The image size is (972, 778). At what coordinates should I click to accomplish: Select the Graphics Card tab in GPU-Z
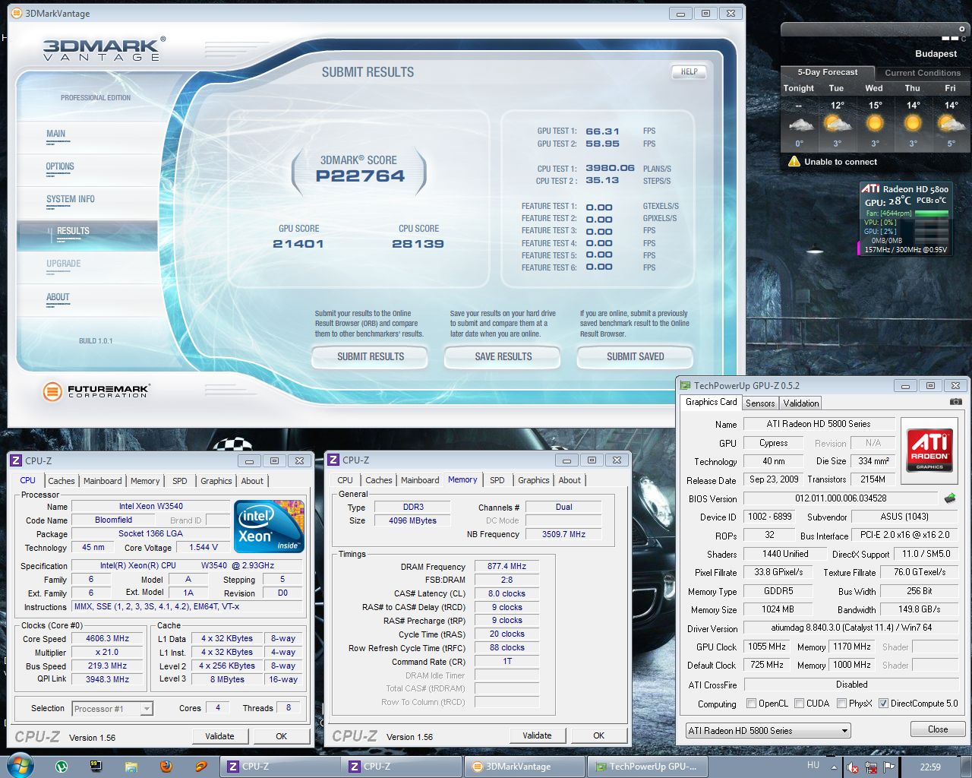[x=711, y=402]
